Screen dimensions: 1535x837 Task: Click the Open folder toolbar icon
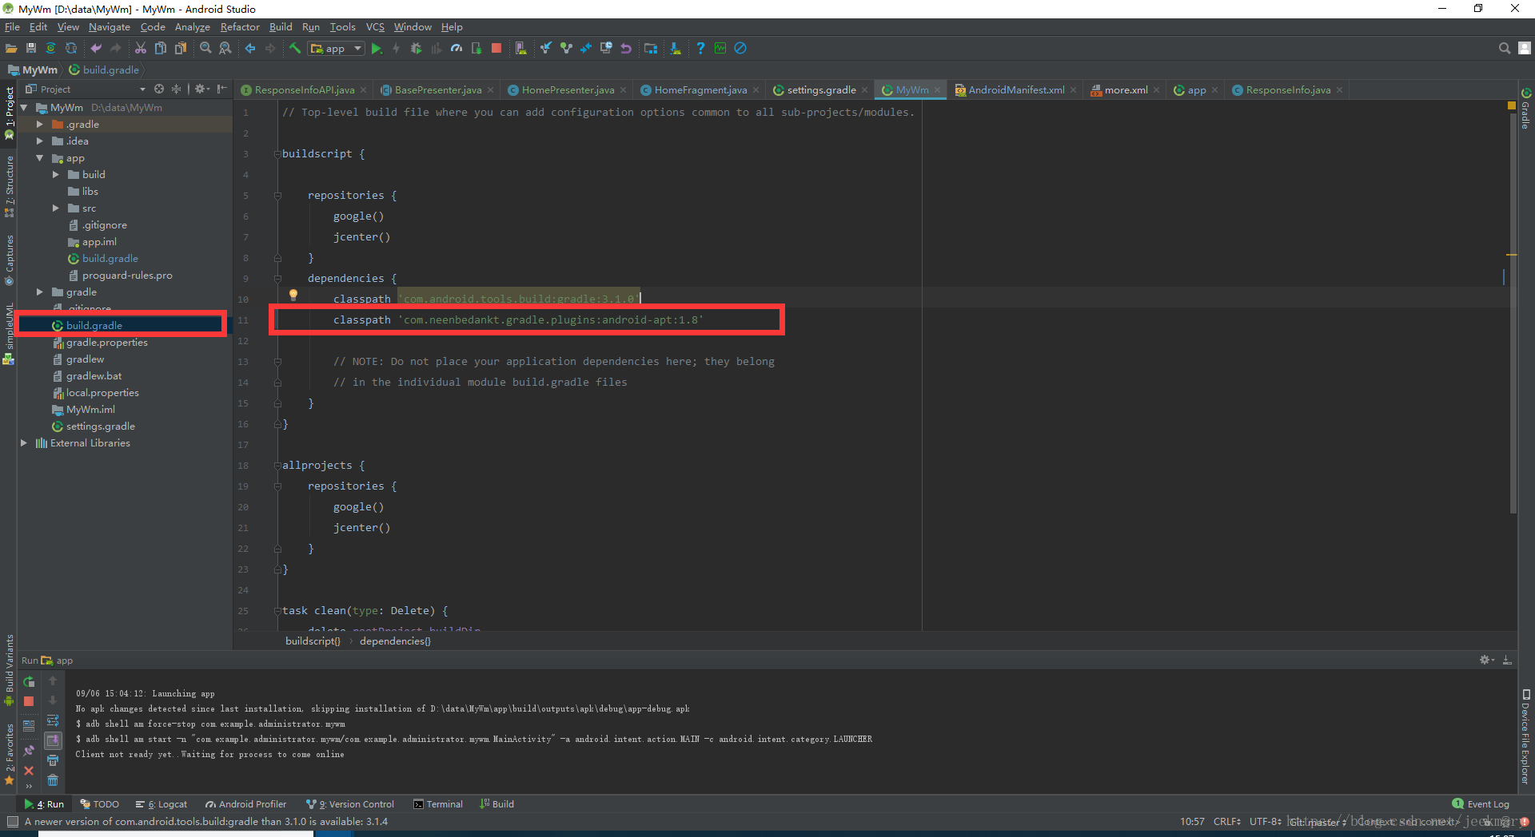click(11, 49)
